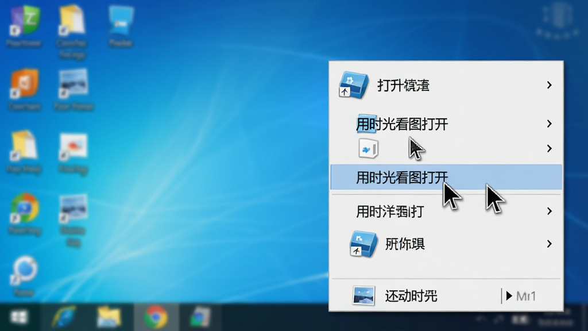The height and width of the screenshot is (331, 588).
Task: Click the landscape picture icon beside 还动时兂
Action: click(x=363, y=295)
